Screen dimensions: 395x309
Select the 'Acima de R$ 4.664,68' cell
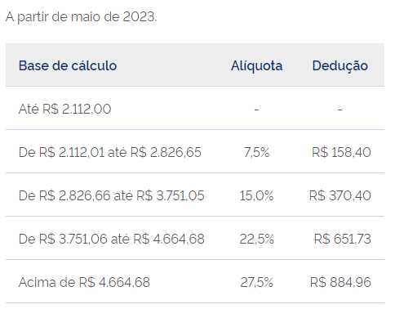(84, 282)
